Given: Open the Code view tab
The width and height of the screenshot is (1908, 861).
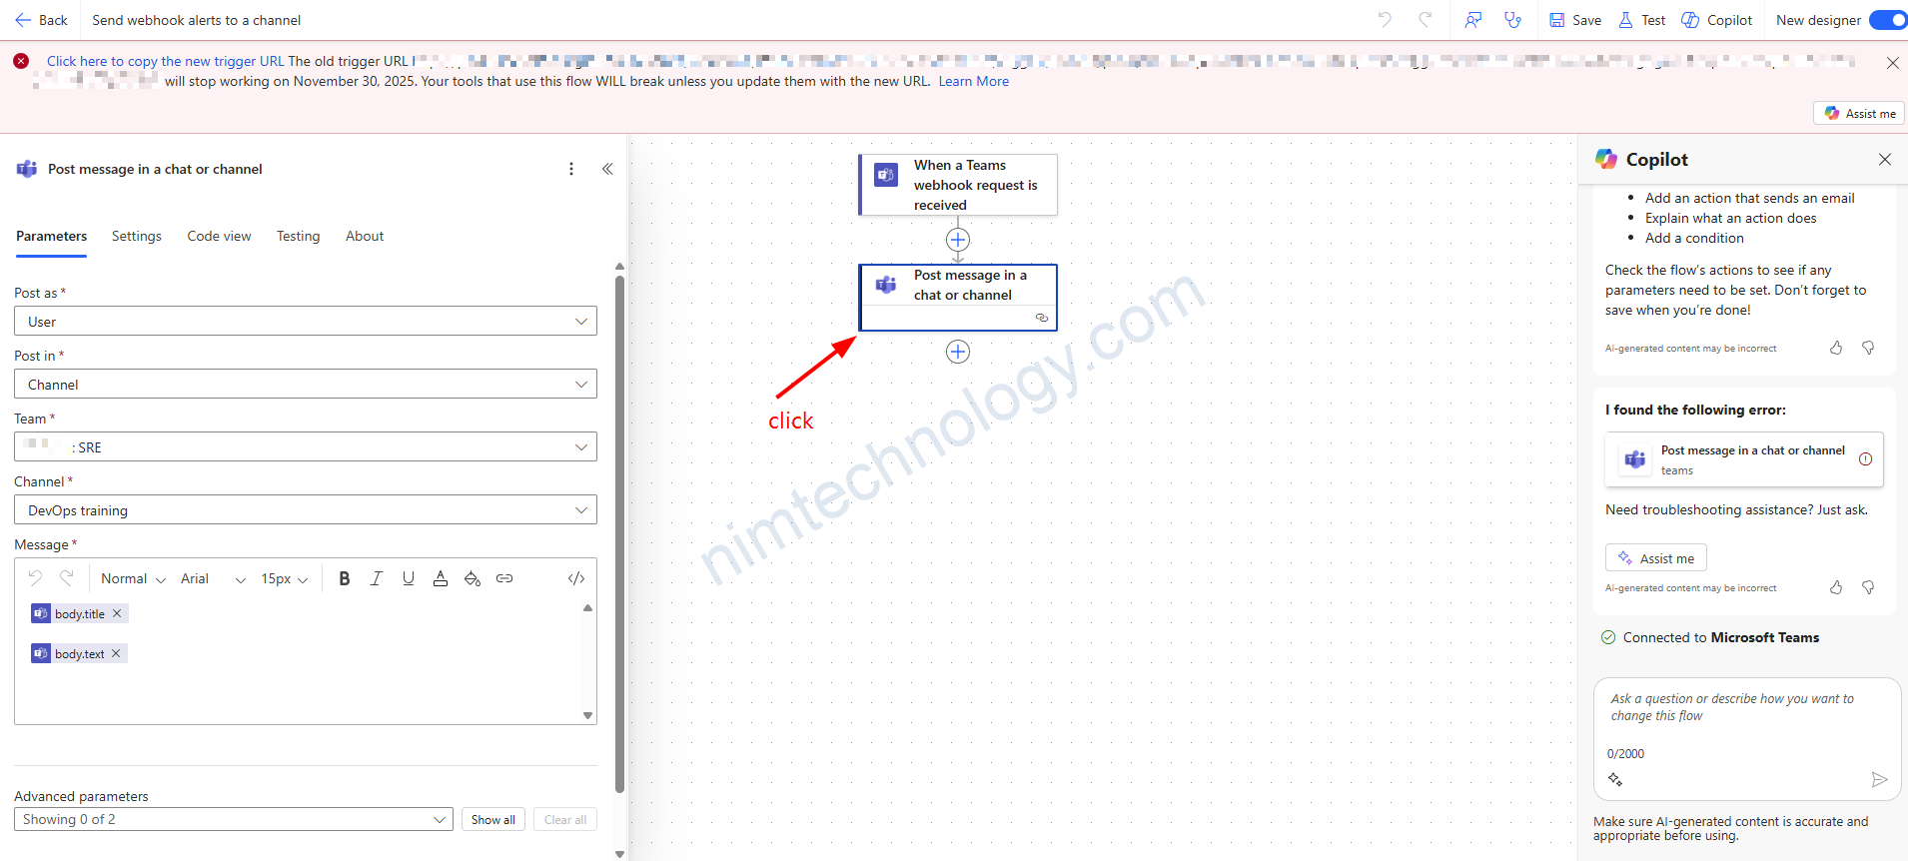Looking at the screenshot, I should 219,236.
